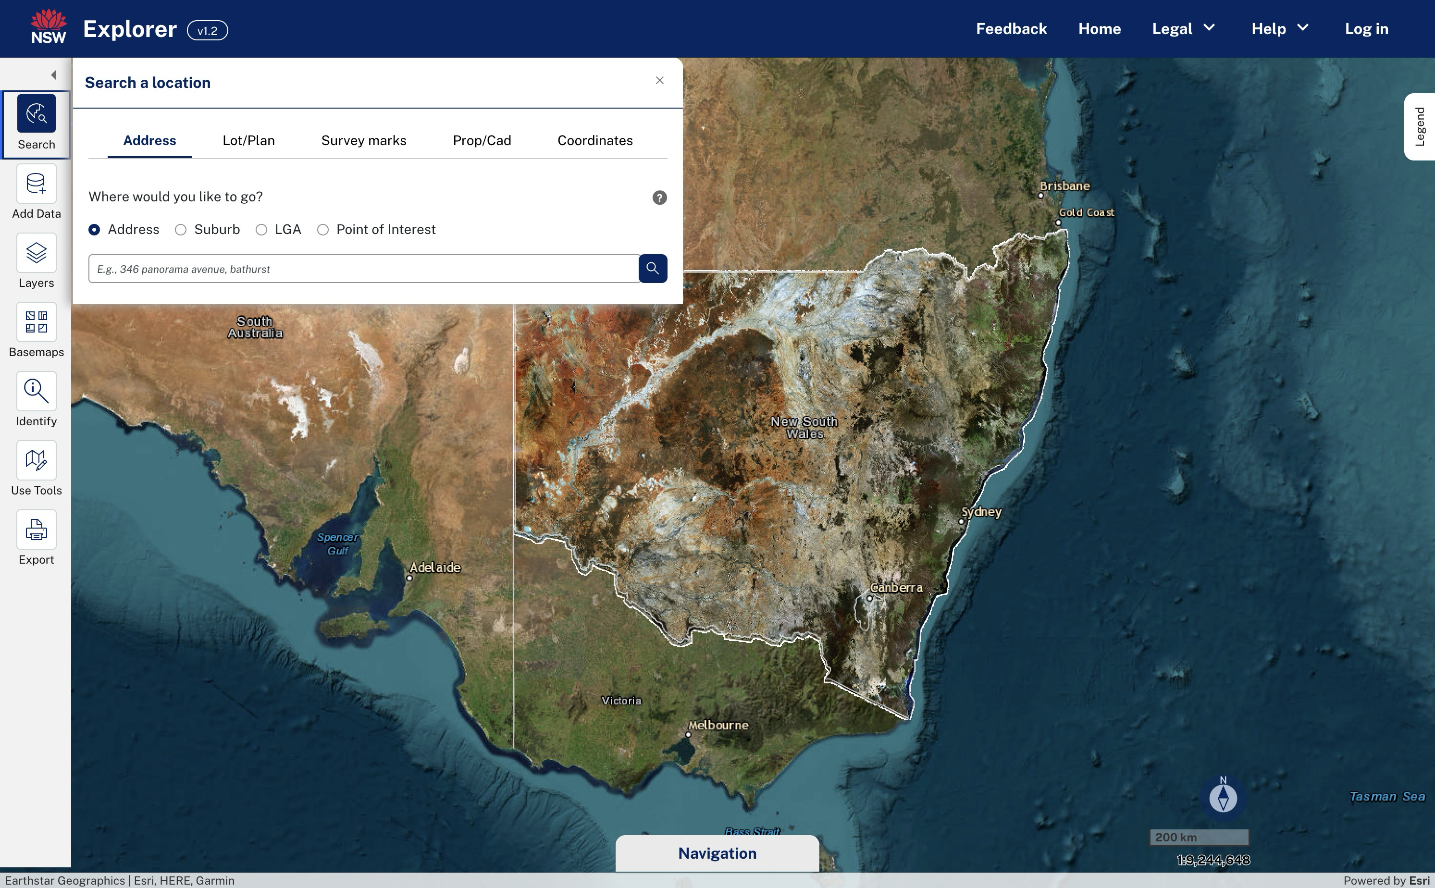Viewport: 1435px width, 888px height.
Task: Open the Basemaps gallery icon
Action: [37, 322]
